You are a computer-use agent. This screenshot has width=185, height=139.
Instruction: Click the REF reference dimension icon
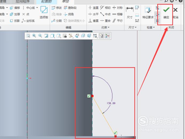pos(137,21)
